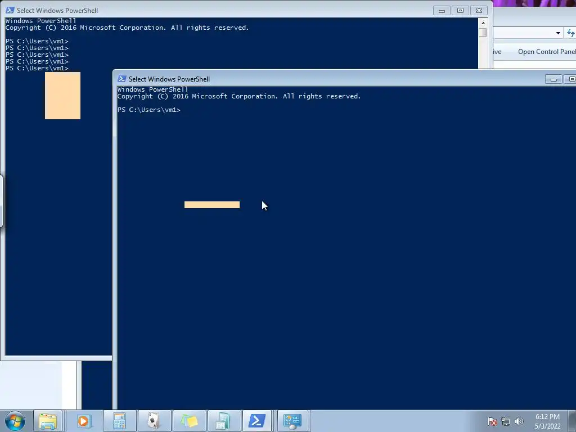Viewport: 576px width, 432px height.
Task: Open the volume speaker tray icon
Action: pyautogui.click(x=519, y=421)
